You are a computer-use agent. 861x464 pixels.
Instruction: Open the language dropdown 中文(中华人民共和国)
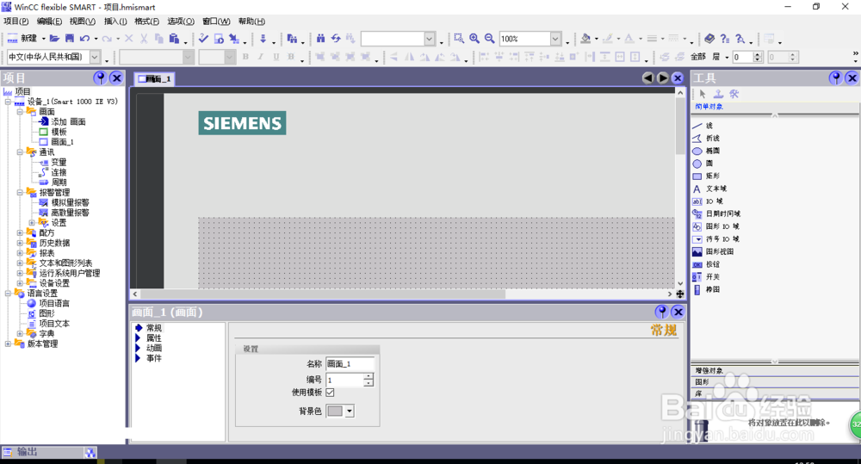[95, 57]
